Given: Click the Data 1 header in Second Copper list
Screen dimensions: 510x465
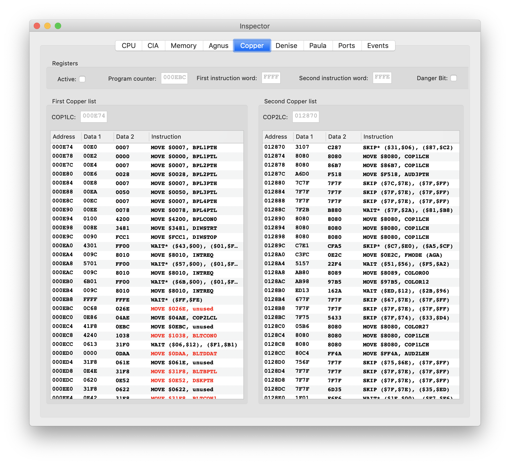Looking at the screenshot, I should click(310, 137).
